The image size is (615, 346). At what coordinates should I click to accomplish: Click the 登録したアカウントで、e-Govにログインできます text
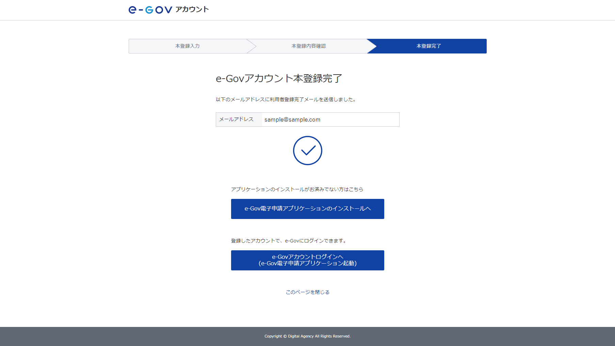click(x=289, y=241)
